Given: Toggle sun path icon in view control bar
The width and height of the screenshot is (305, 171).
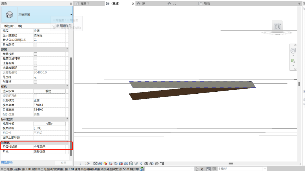Looking at the screenshot, I should [x=105, y=163].
